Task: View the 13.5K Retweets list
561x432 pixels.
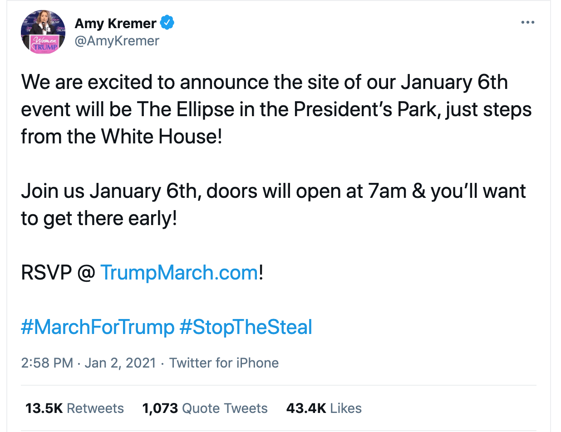Action: point(74,408)
